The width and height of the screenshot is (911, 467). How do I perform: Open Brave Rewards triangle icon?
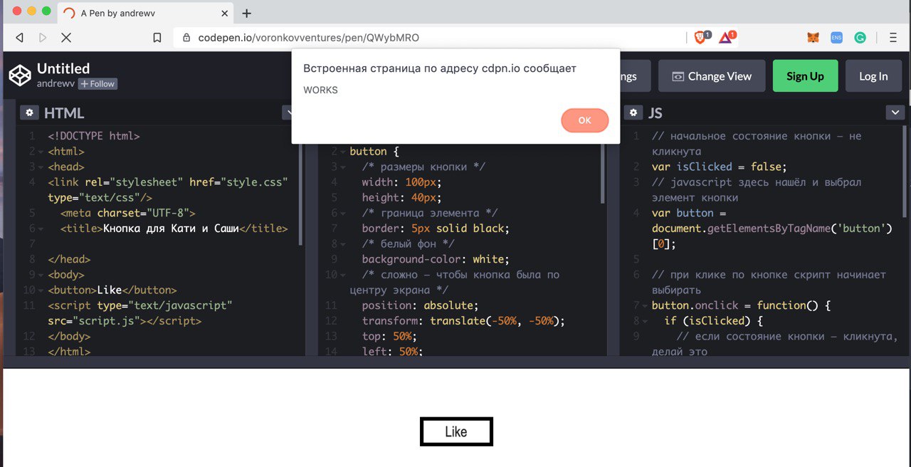click(726, 37)
